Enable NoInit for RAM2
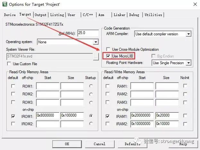Screen dimensions: 200x150 185,94
